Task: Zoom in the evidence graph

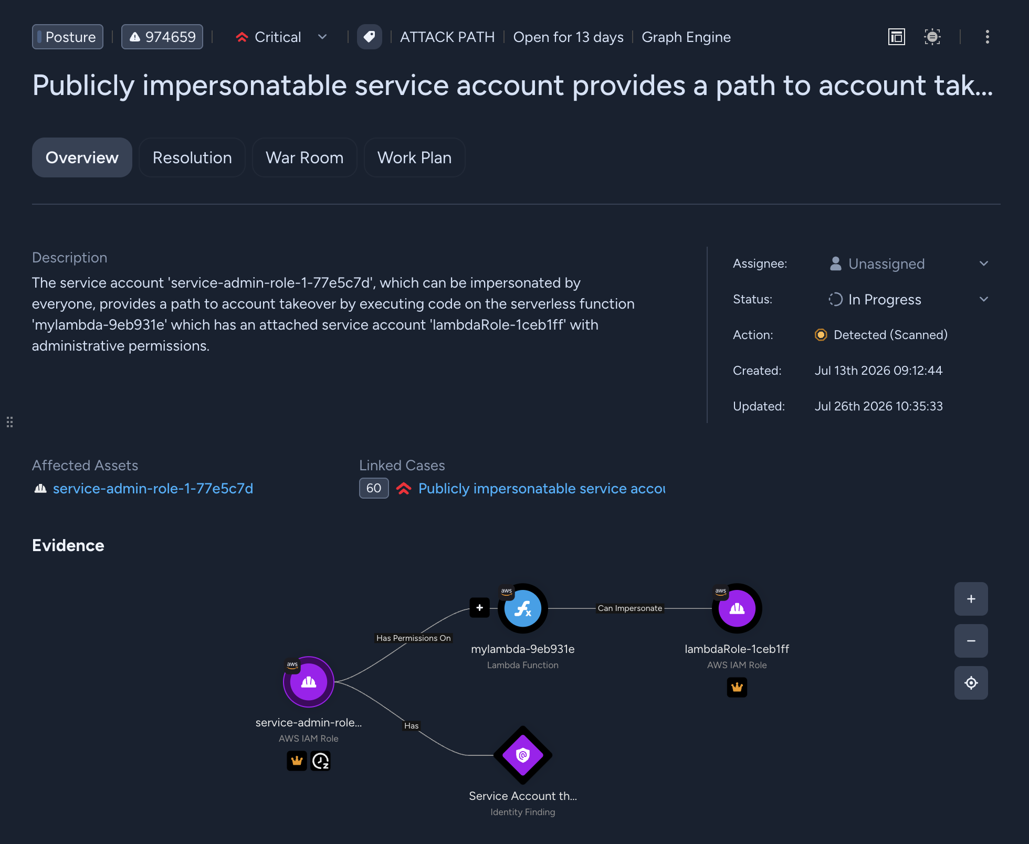Action: (971, 599)
